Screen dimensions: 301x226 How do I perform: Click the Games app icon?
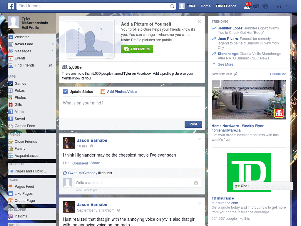tap(11, 84)
